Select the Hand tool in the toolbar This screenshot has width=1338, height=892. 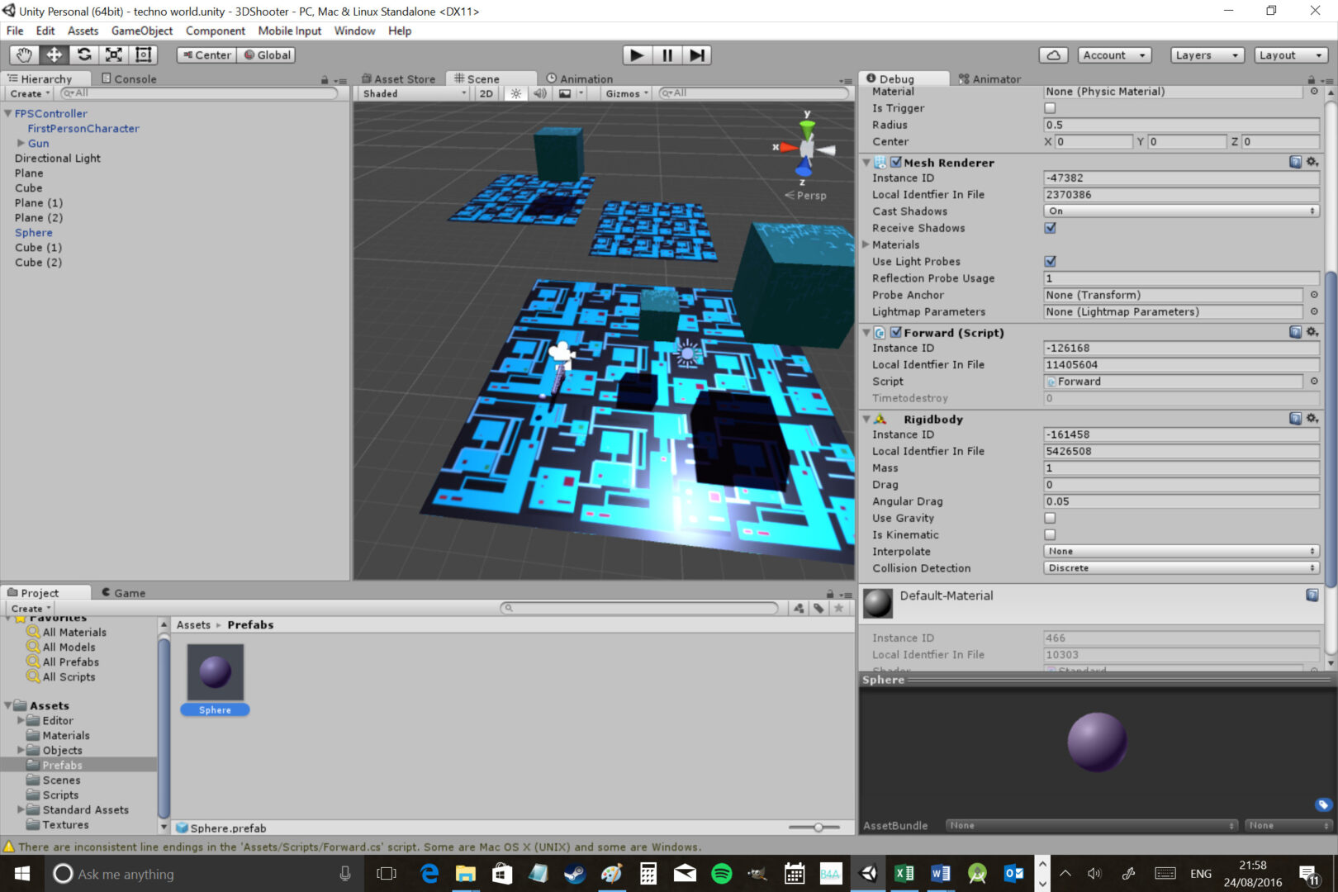coord(23,55)
